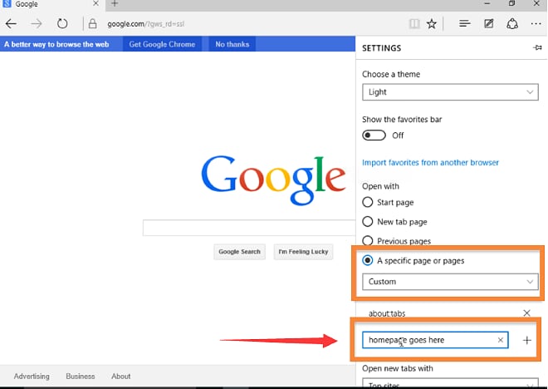548x389 pixels.
Task: Remove the about:tabs page entry
Action: pyautogui.click(x=526, y=313)
